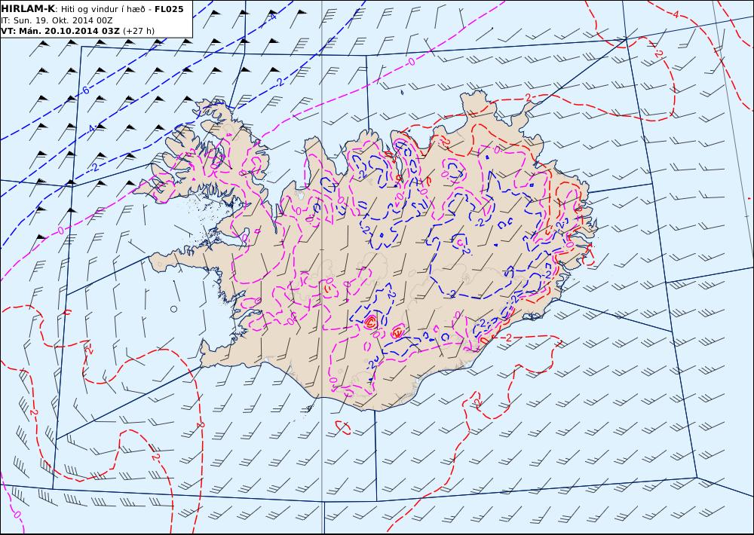The image size is (754, 535).
Task: Click the "VT: Mán. 20.10.2014 03Z" valid time
Action: [60, 31]
